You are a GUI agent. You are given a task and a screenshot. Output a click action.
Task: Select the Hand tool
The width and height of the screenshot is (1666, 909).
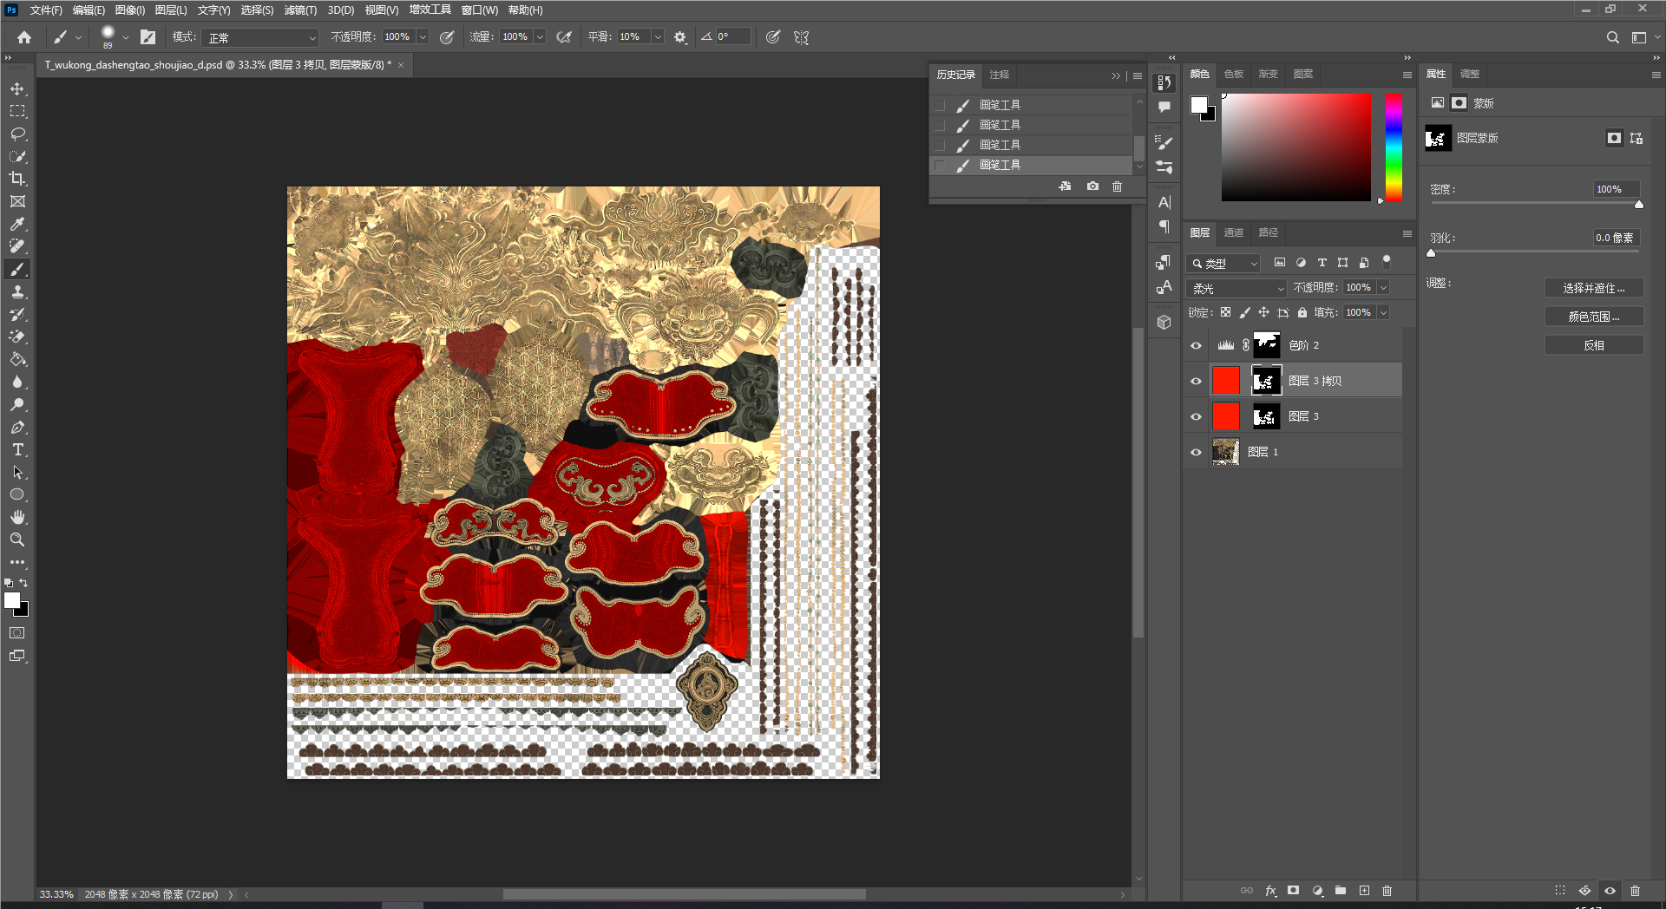(x=17, y=517)
